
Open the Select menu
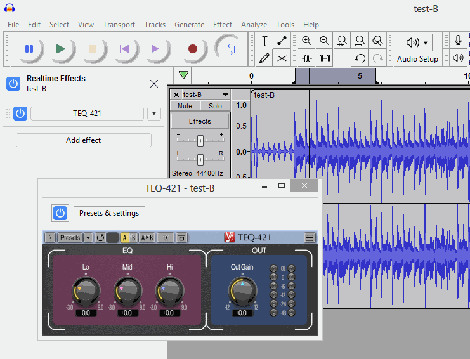coord(59,25)
